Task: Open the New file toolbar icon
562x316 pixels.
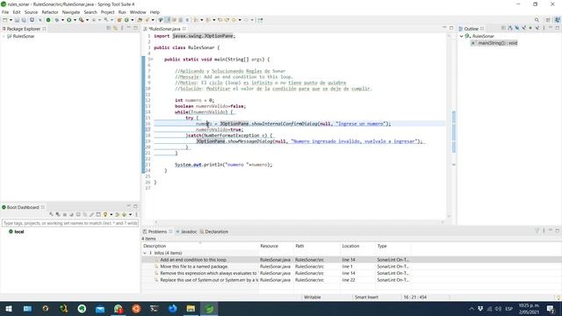Action: tap(4, 20)
